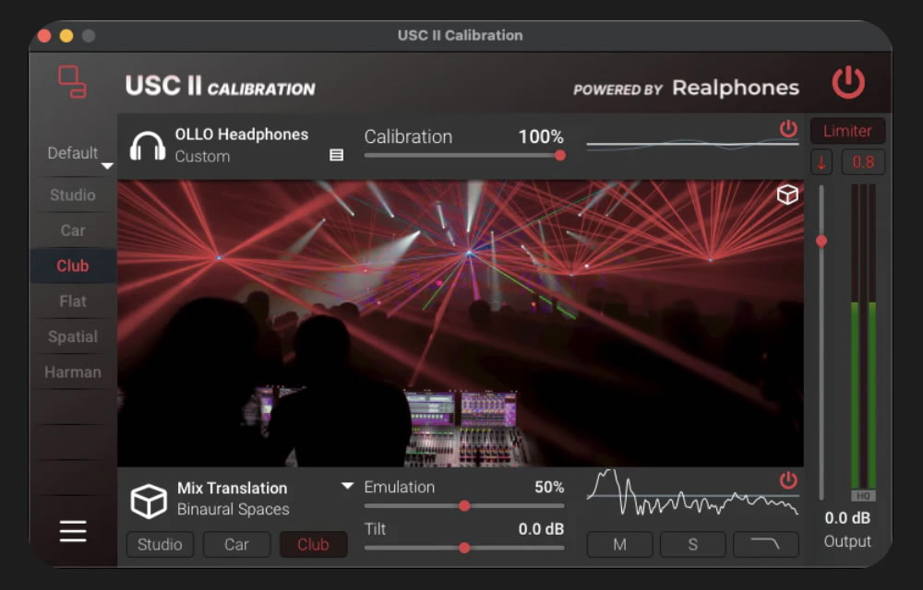Click the Tilt 0.0 dB value

(541, 529)
